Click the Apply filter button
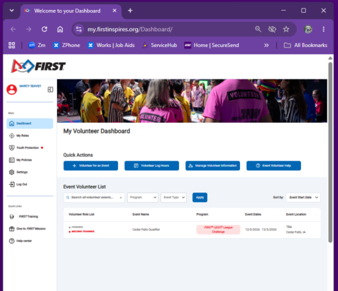This screenshot has height=291, width=338. pos(199,197)
